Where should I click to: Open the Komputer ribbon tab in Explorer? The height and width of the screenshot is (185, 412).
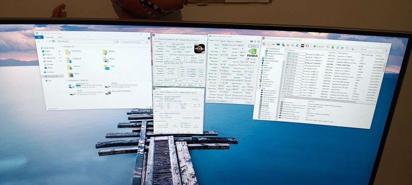49,37
